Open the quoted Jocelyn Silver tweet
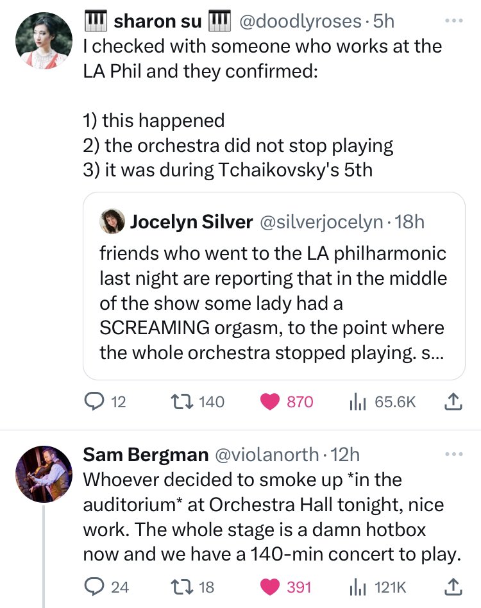 [x=274, y=286]
